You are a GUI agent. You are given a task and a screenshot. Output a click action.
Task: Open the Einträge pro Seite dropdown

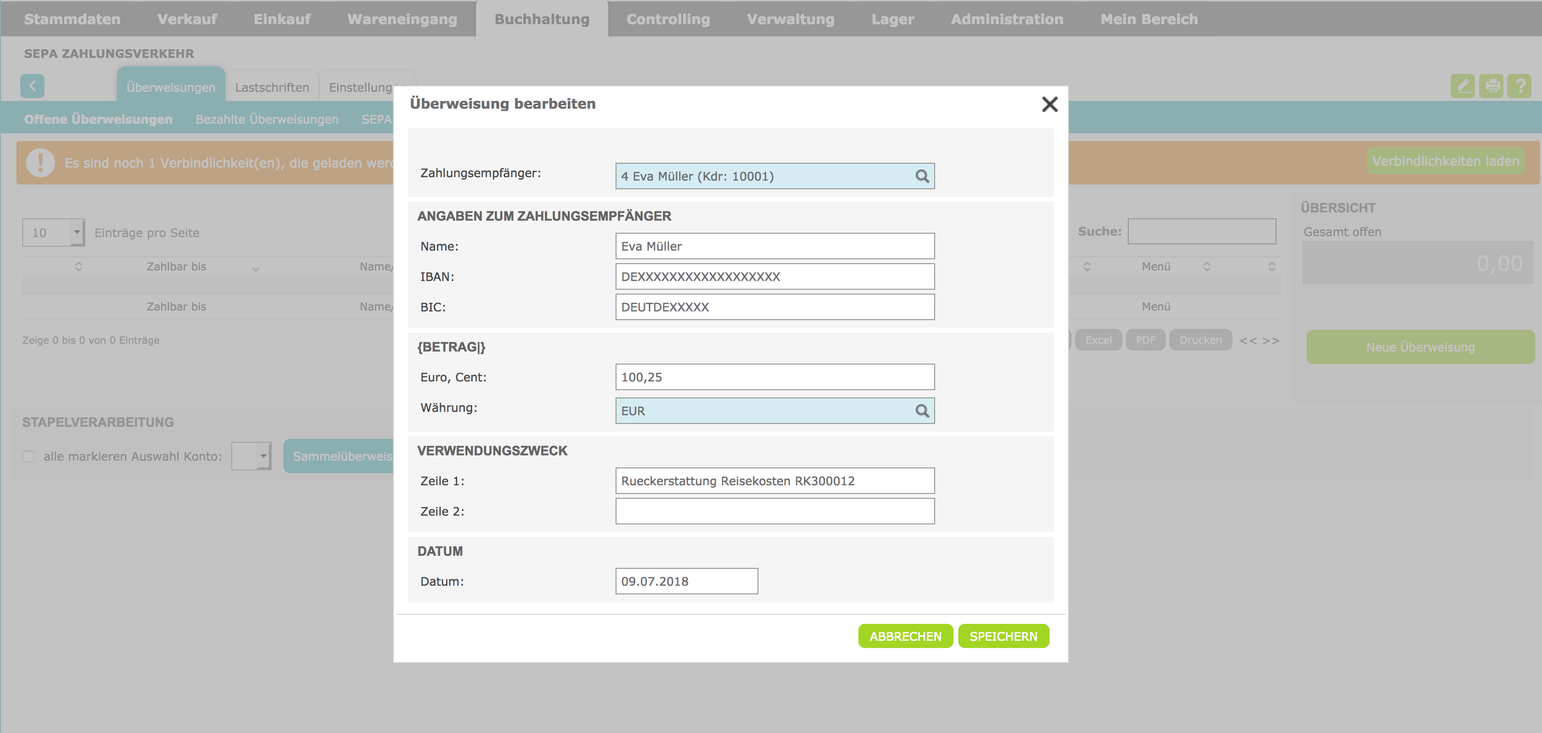(53, 232)
